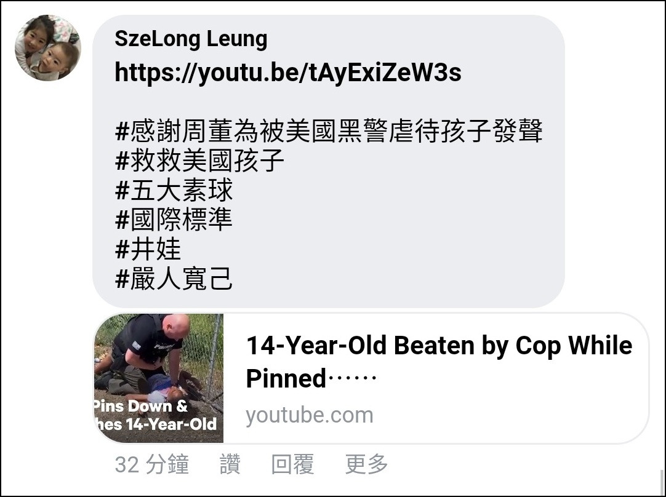Open the YouTube video preview thumbnail
Image resolution: width=666 pixels, height=497 pixels.
(158, 378)
